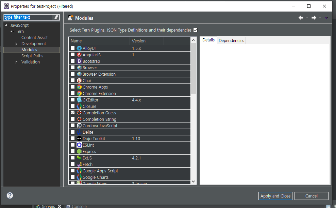Select Content Assist in the tree
Image resolution: width=336 pixels, height=208 pixels.
(34, 38)
